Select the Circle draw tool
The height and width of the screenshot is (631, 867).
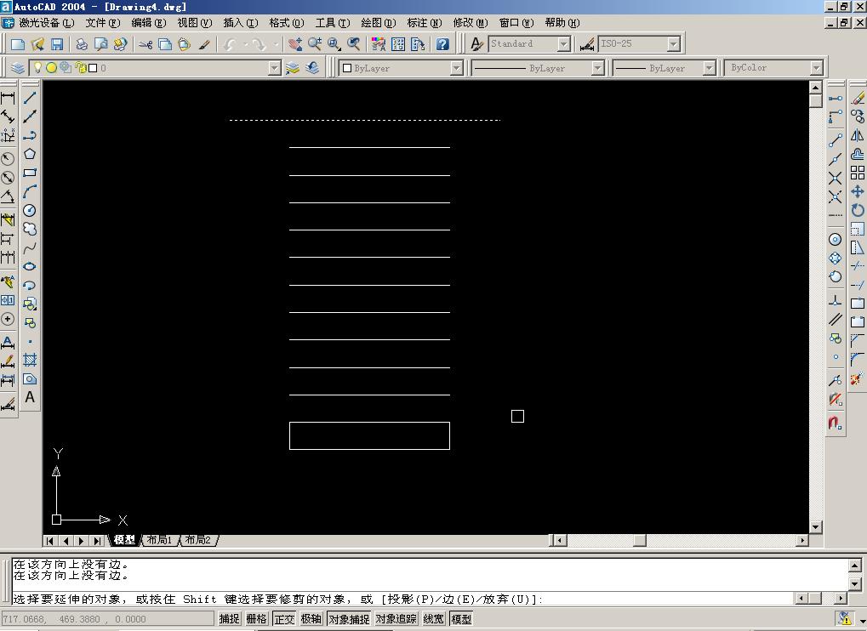[x=30, y=211]
